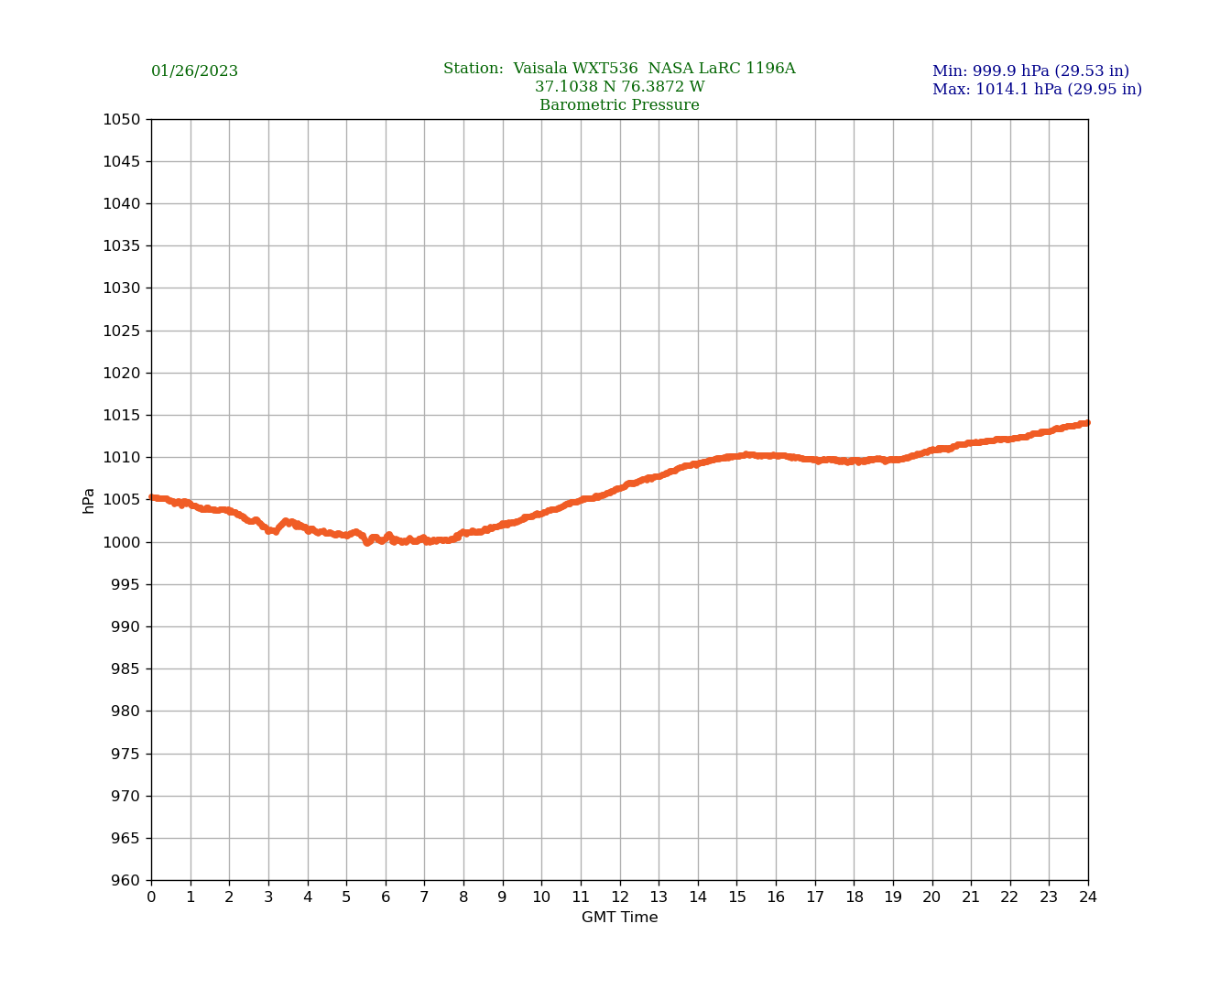
Task: Click the 1000 y-axis tick label
Action: 121,542
